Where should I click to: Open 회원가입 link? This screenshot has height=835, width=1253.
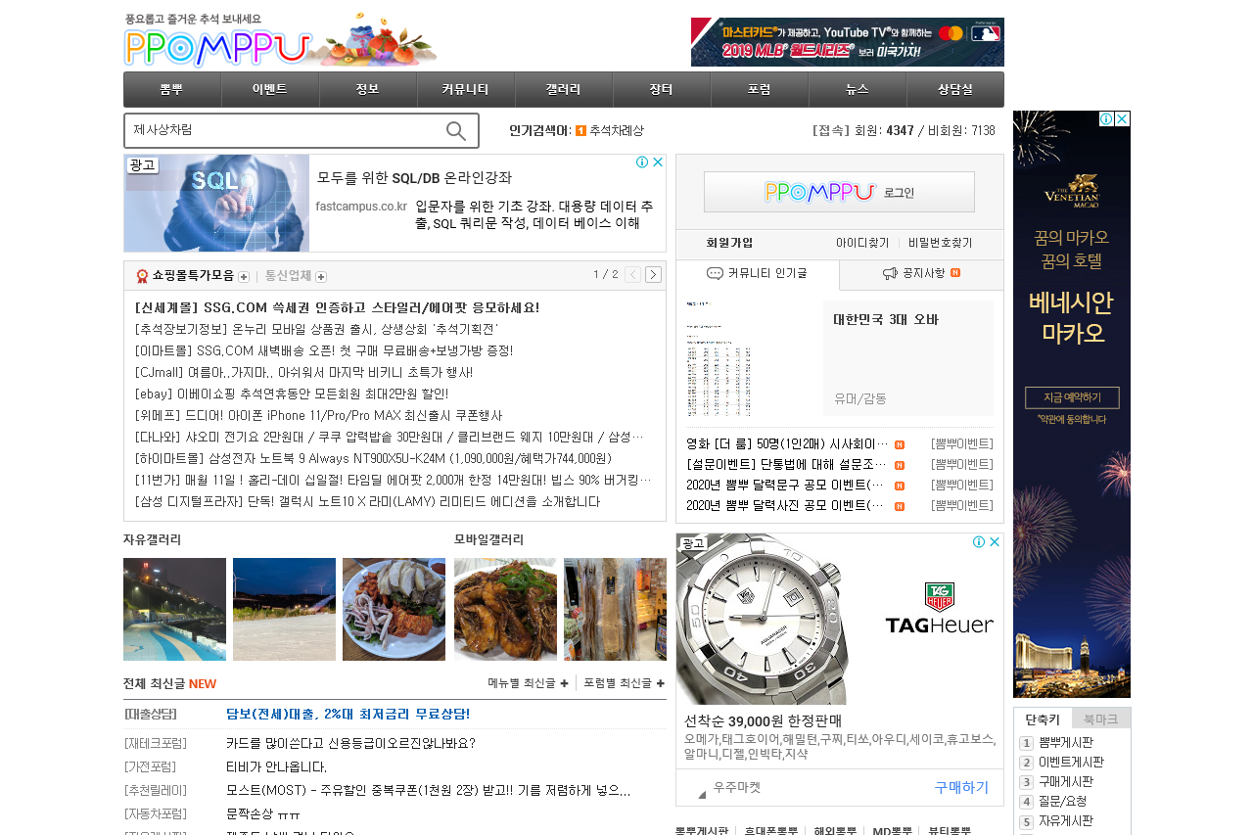(x=729, y=243)
